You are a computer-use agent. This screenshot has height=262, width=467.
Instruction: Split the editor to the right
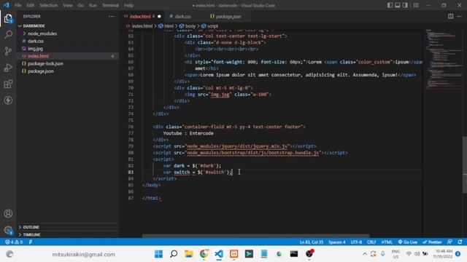[x=451, y=16]
